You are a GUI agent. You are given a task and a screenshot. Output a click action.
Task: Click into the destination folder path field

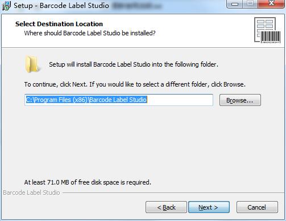tap(119, 100)
